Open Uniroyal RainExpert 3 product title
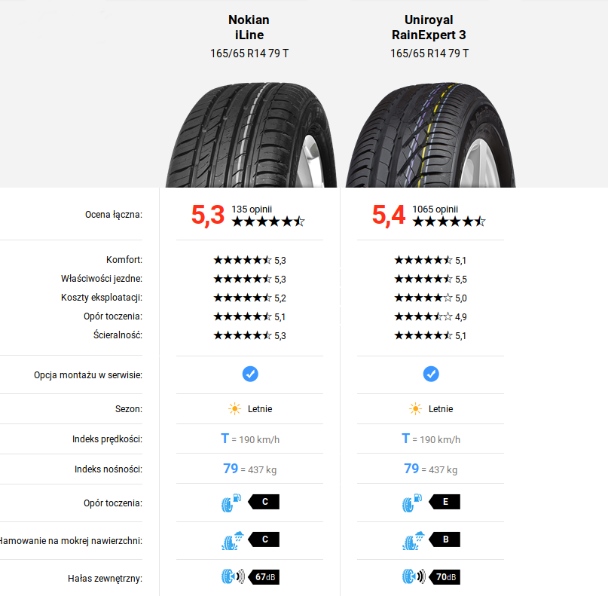This screenshot has width=608, height=596. tap(429, 27)
